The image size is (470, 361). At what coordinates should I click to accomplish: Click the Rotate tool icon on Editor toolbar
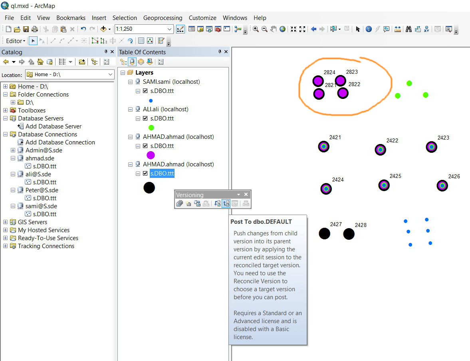(130, 41)
